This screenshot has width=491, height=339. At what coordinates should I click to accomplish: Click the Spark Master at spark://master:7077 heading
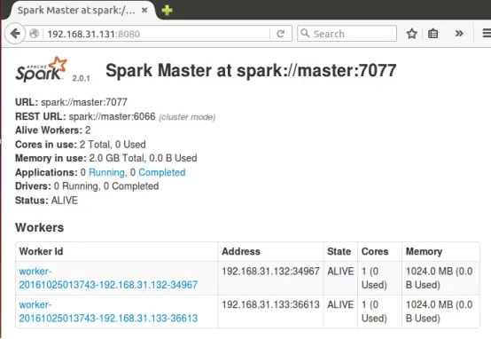pos(251,71)
